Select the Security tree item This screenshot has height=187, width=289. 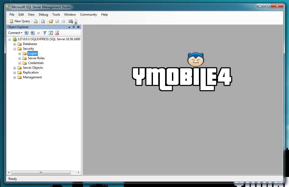tap(28, 49)
